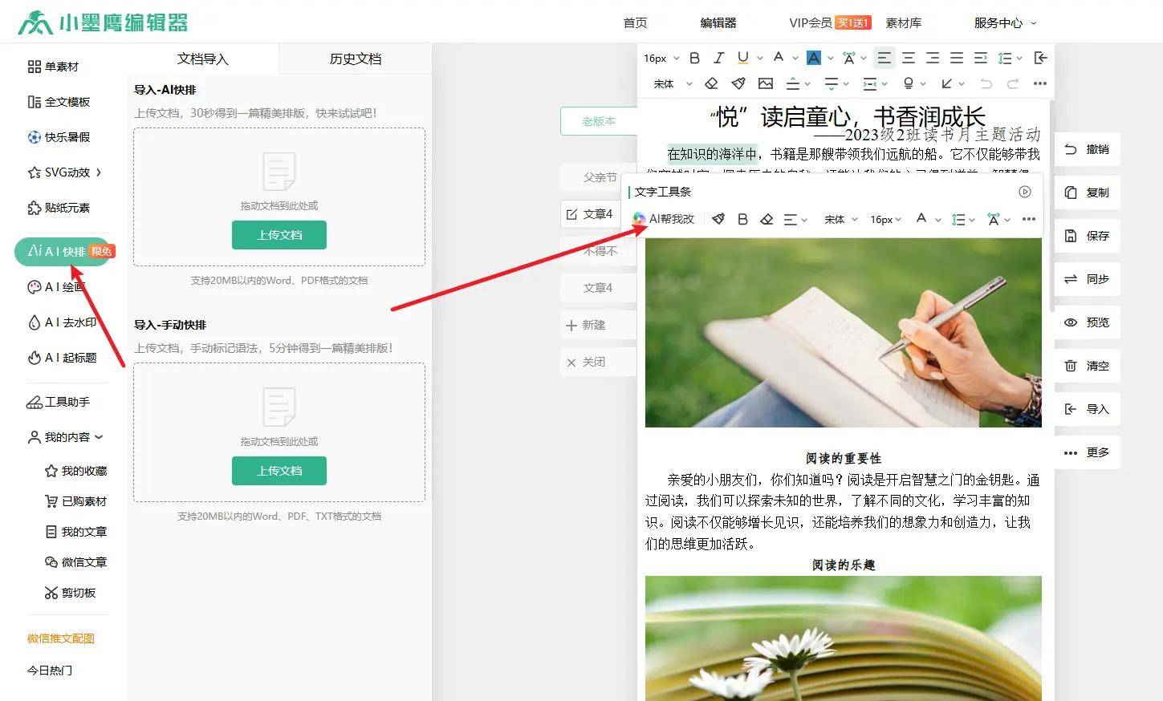Click the 上传文档 button for AI快排
1163x701 pixels.
[279, 234]
